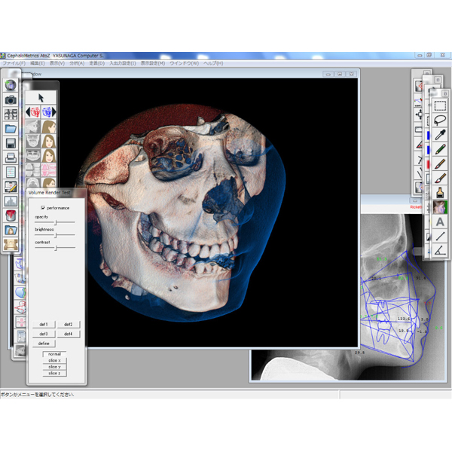Select the normal render mode button
This screenshot has width=452, height=452.
click(x=54, y=354)
